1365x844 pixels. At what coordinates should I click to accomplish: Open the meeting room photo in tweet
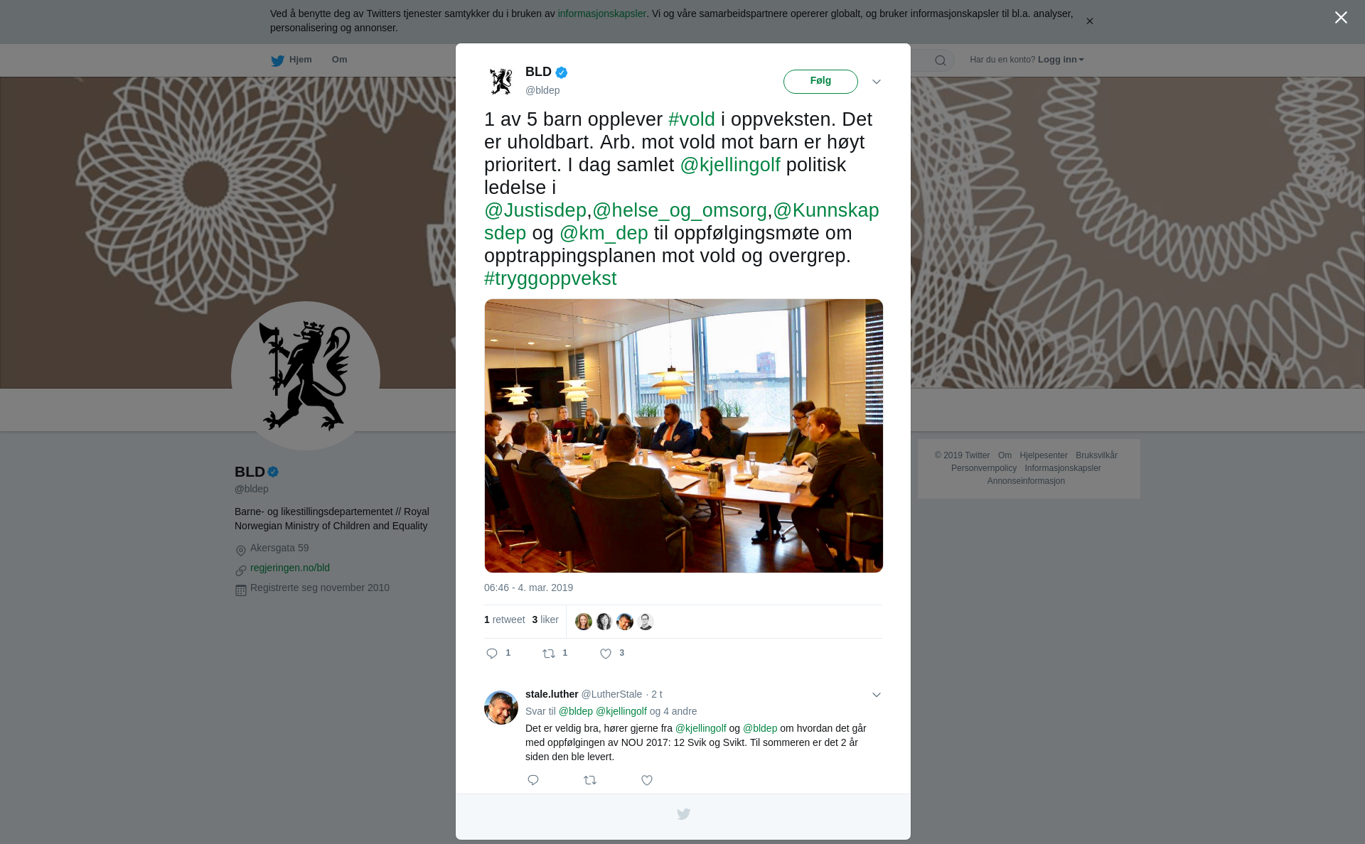tap(684, 435)
